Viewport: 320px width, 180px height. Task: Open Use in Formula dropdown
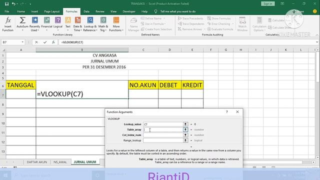153,23
